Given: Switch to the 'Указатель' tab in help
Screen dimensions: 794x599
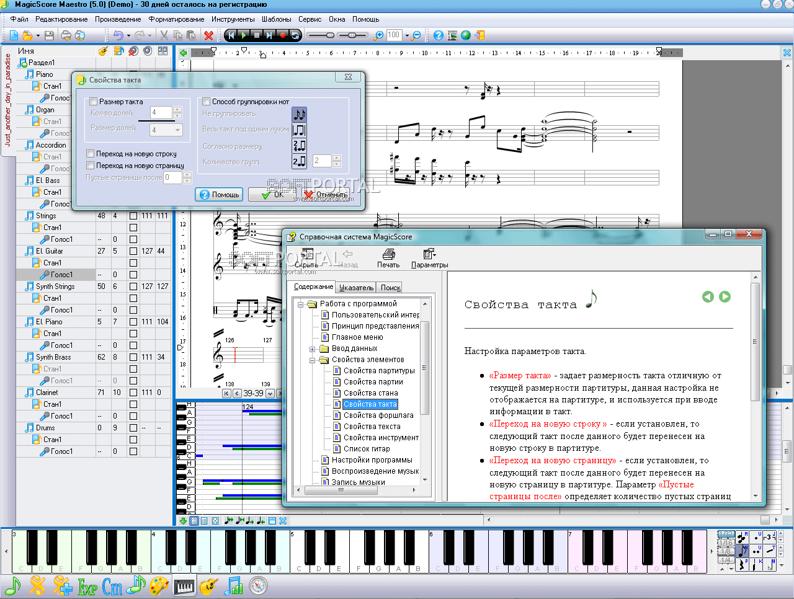Looking at the screenshot, I should (x=356, y=288).
